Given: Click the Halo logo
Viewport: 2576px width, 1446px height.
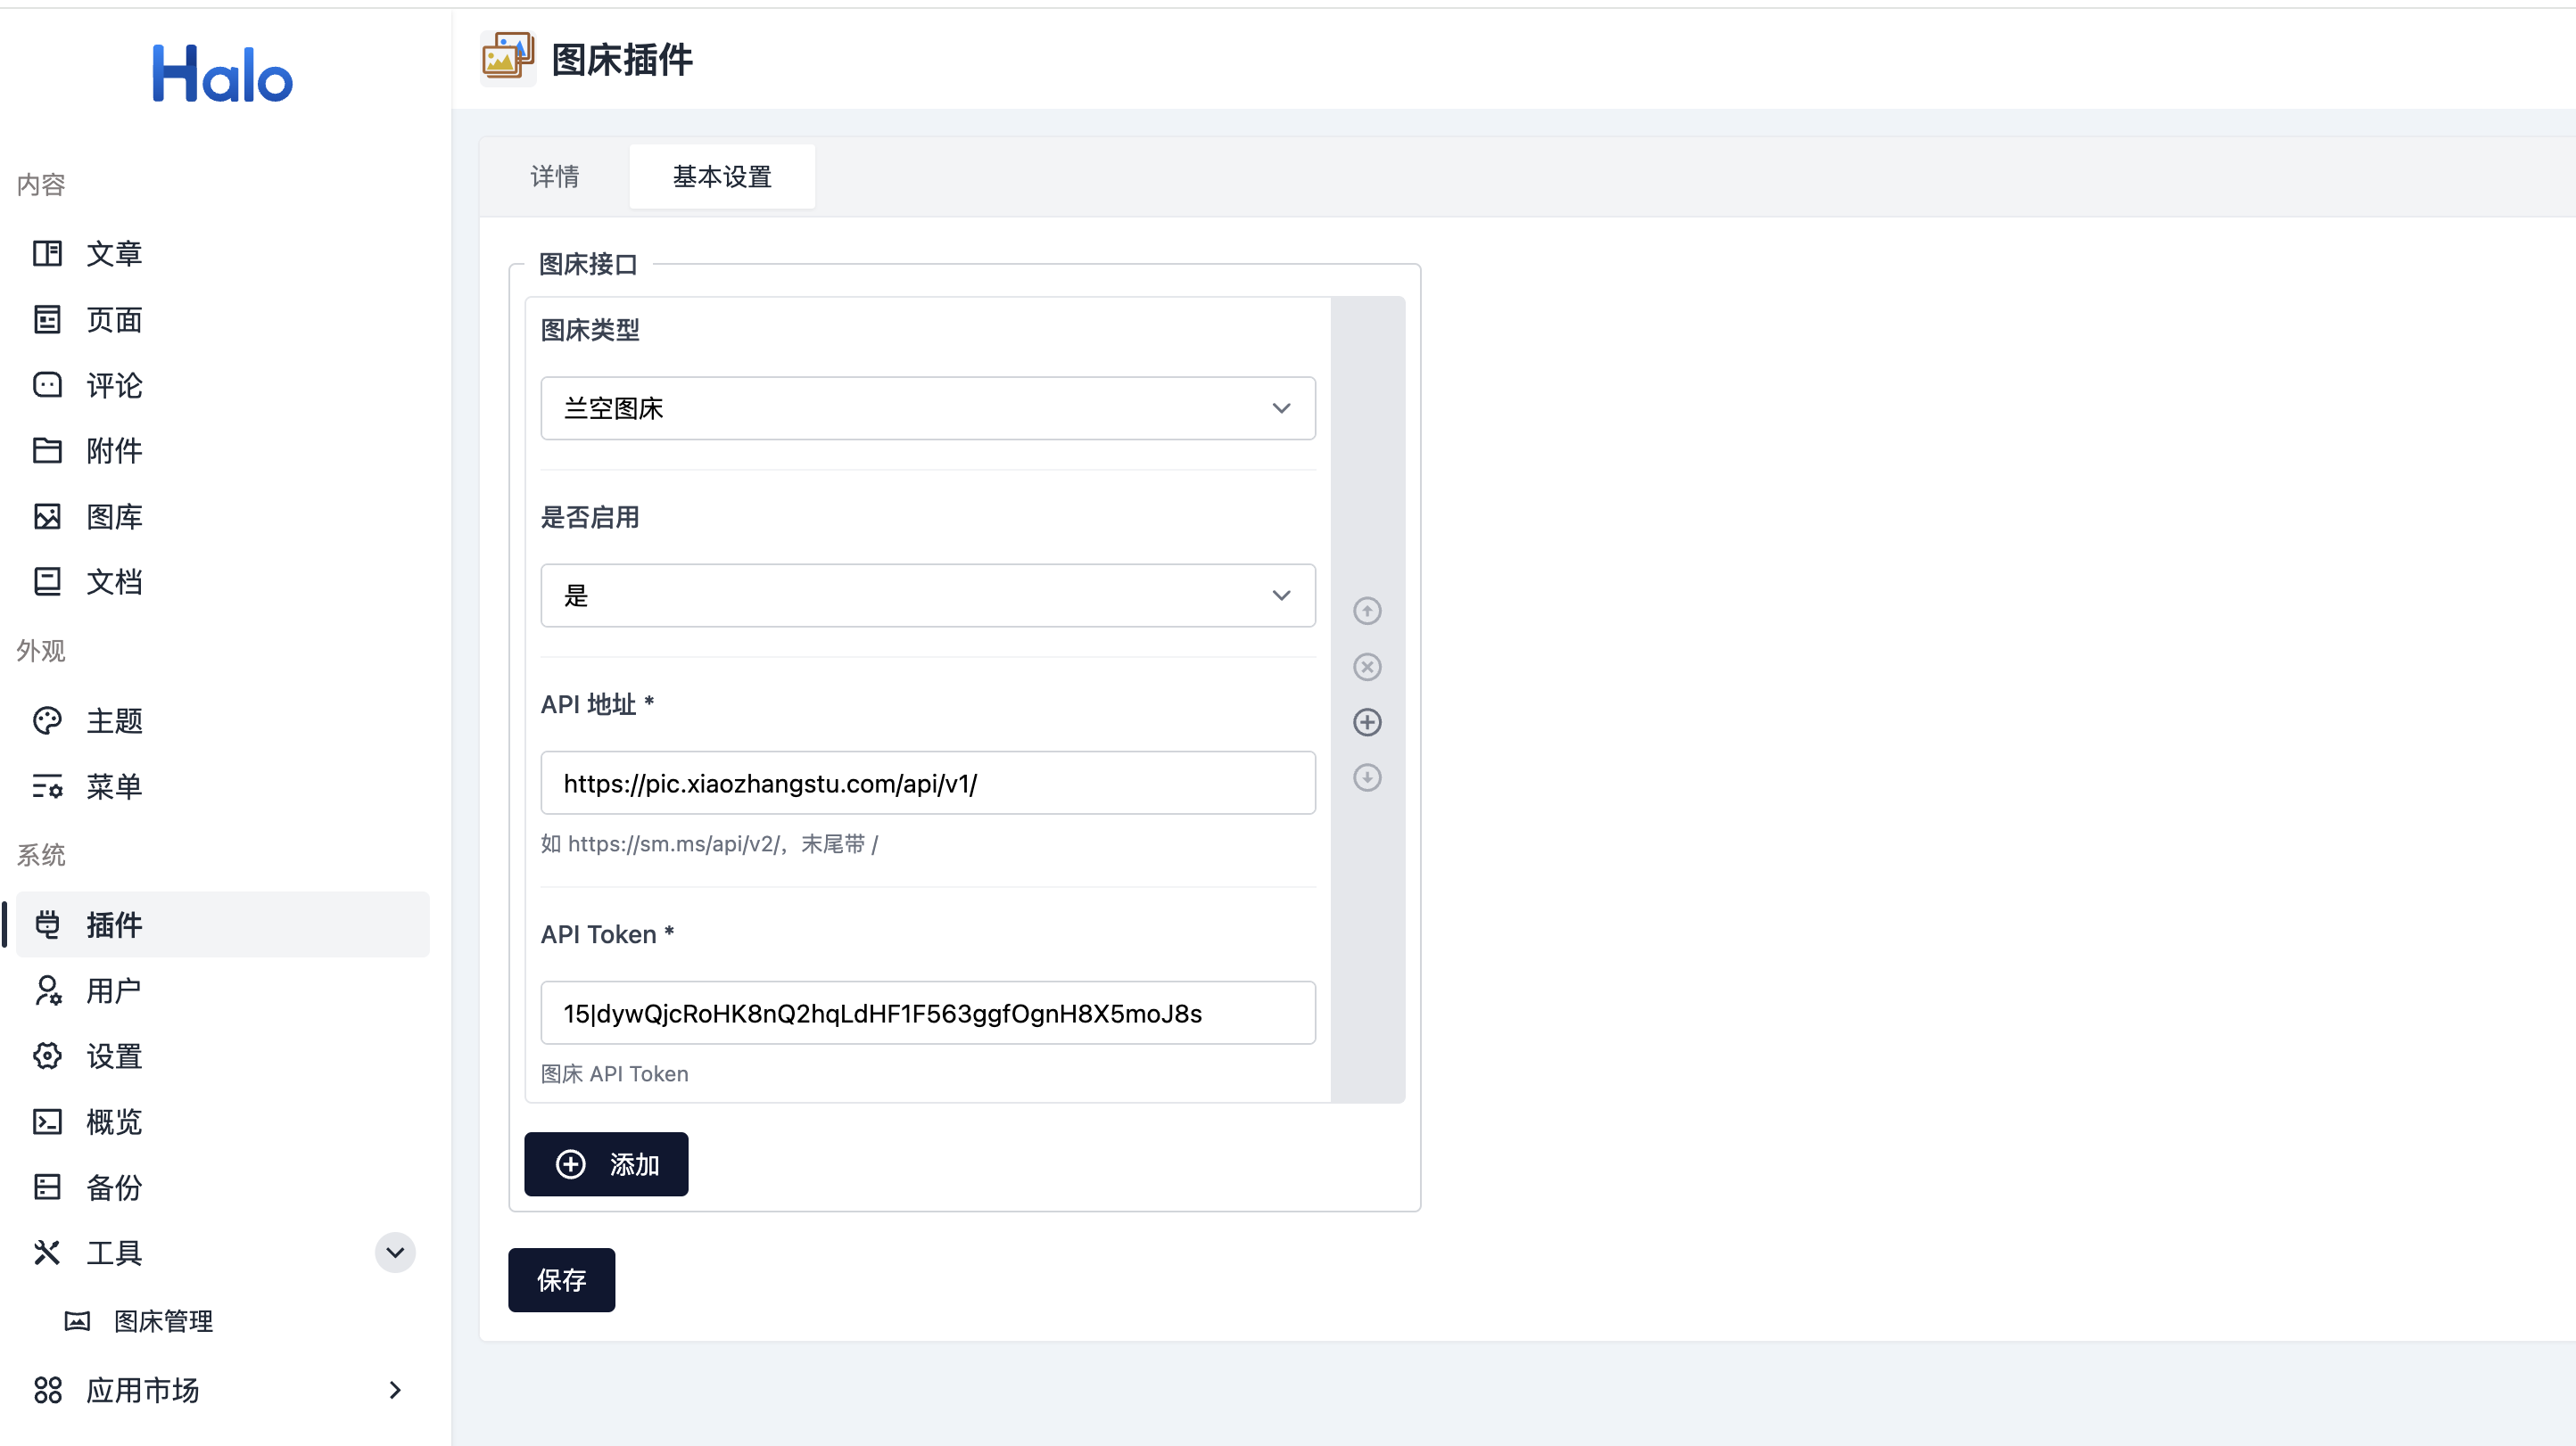Looking at the screenshot, I should point(222,74).
